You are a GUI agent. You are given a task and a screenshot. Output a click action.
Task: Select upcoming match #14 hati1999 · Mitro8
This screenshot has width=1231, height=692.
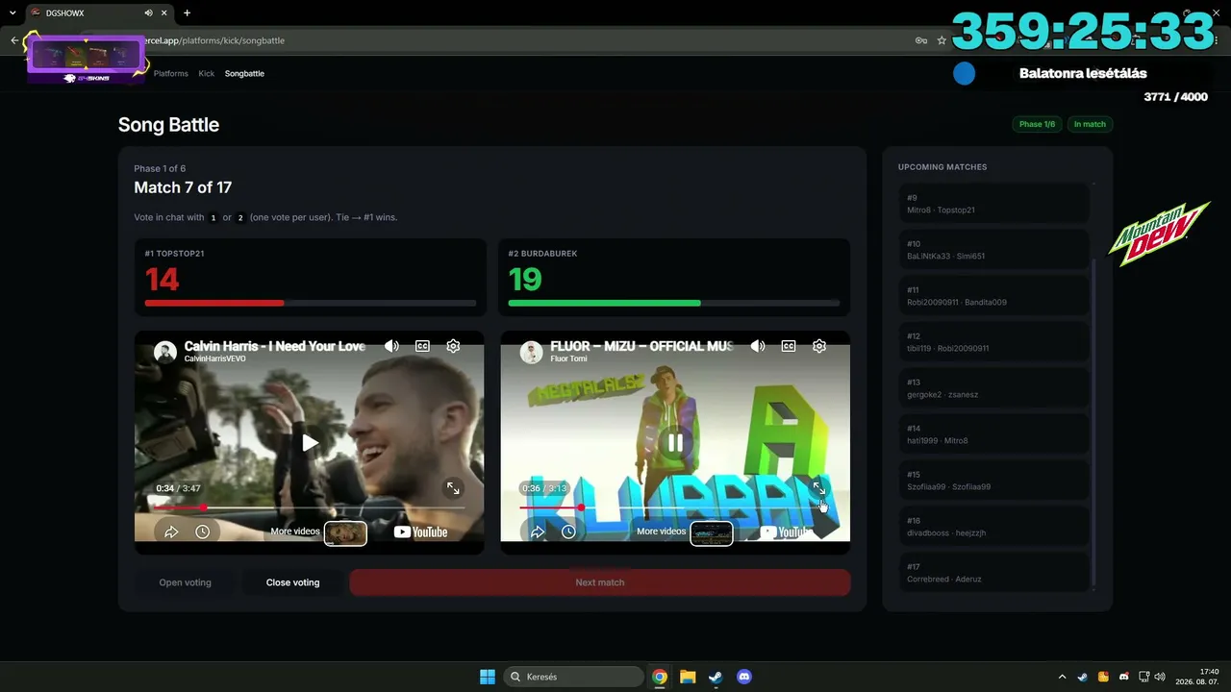click(994, 434)
